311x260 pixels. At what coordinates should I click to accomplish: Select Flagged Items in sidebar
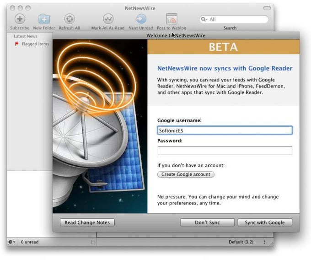pos(35,44)
